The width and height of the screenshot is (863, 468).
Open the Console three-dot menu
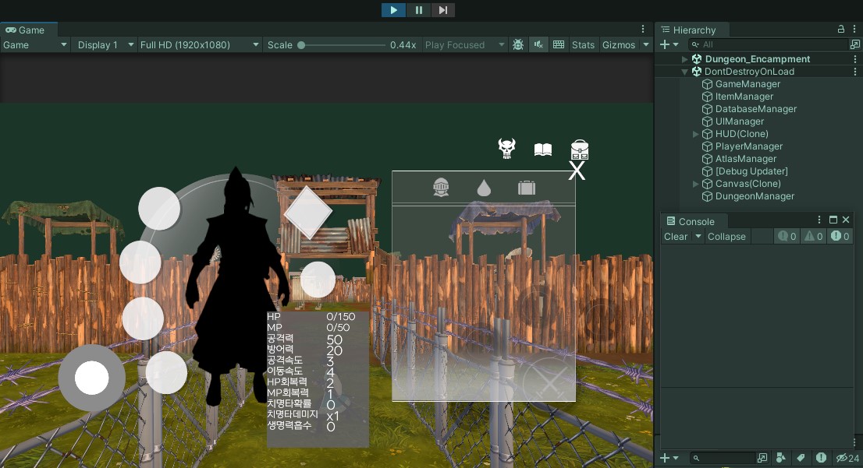point(819,220)
